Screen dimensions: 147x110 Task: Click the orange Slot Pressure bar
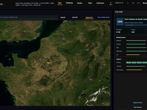(134, 70)
